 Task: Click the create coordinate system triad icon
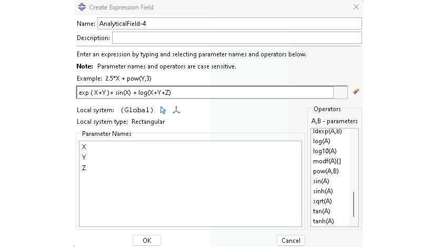click(x=176, y=110)
